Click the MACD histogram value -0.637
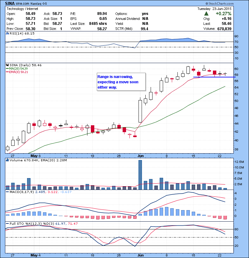 pos(66,192)
